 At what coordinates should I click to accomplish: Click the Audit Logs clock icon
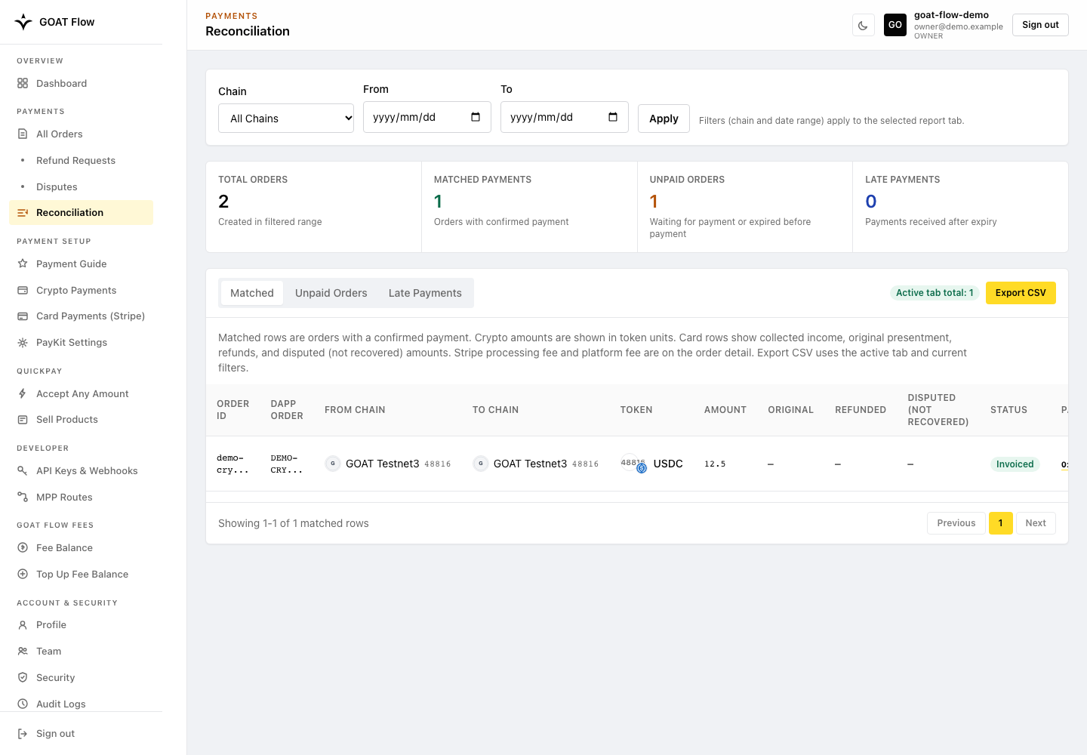pyautogui.click(x=23, y=704)
